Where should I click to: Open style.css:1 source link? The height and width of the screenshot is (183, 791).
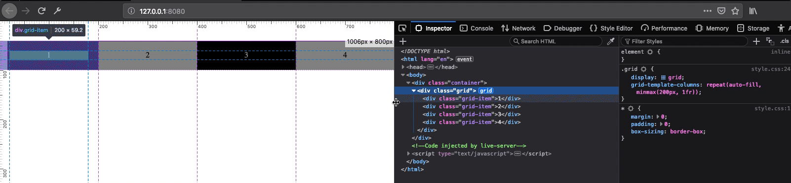tap(772, 108)
